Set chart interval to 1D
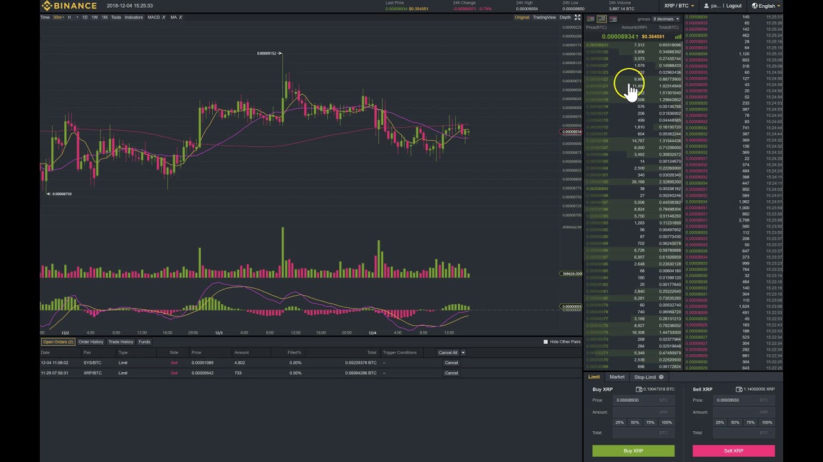 [85, 17]
